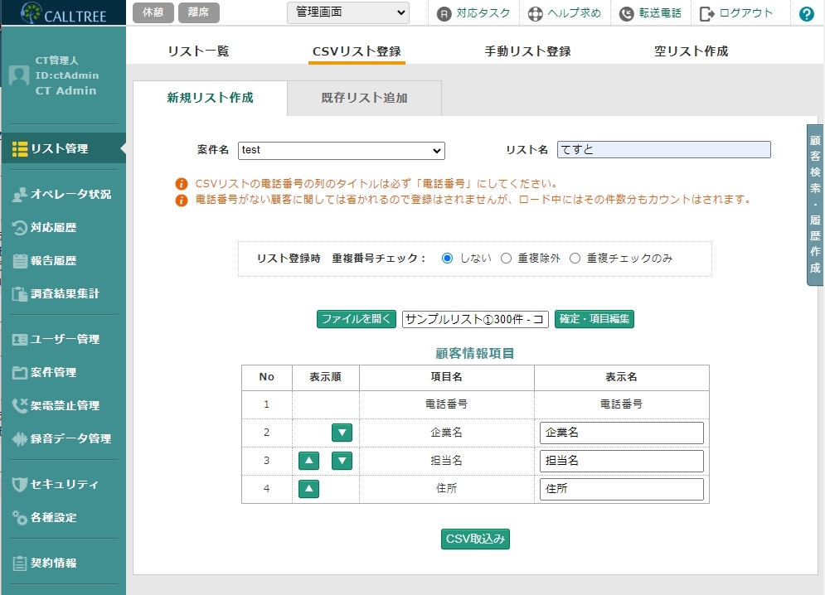
Task: Click the CSV取込み button
Action: (x=475, y=539)
